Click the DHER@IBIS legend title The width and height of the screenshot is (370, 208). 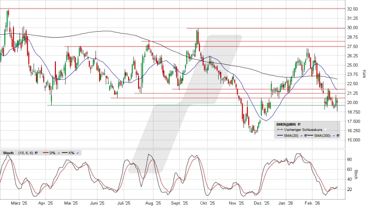(x=286, y=125)
